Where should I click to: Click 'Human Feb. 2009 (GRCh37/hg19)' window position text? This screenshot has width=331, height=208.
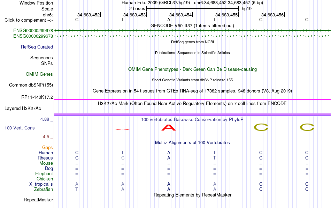156,3
